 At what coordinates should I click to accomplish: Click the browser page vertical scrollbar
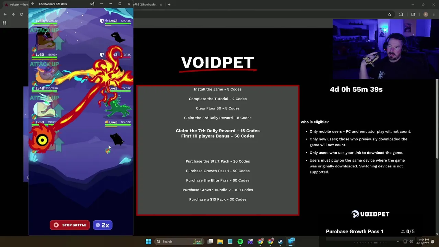(437, 118)
